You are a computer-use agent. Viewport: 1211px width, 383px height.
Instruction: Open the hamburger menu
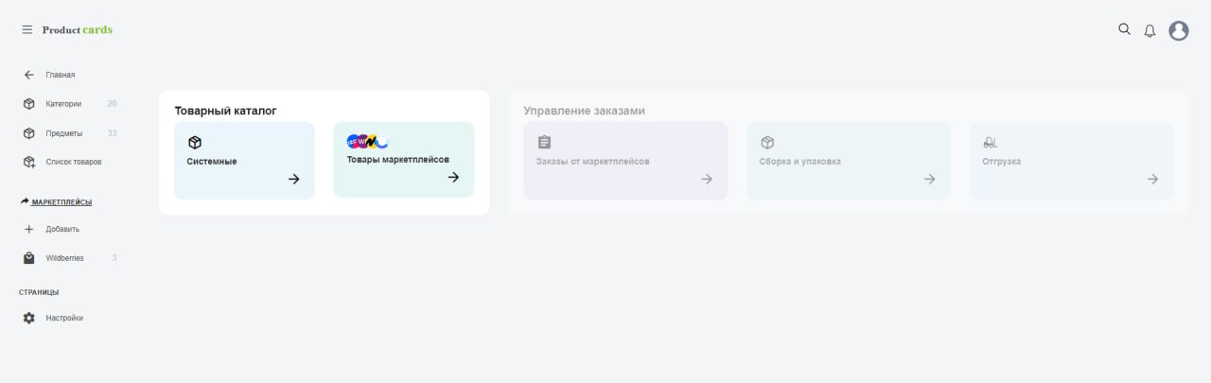click(x=27, y=30)
